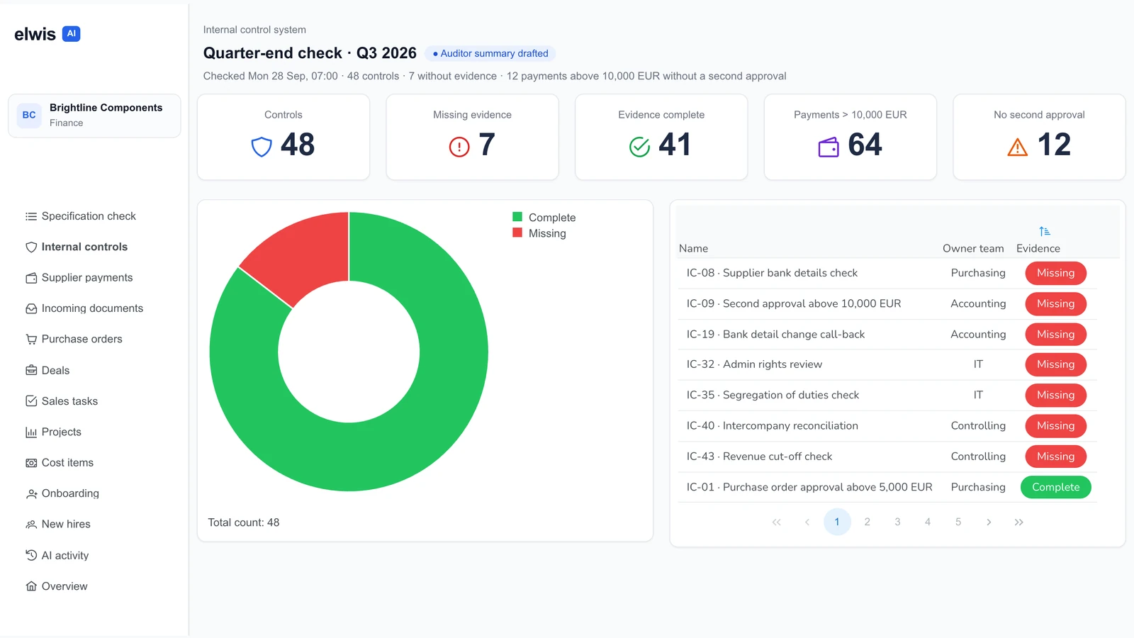Click the Complete badge on row IC-01
Screen dimensions: 1134x638
(x=1056, y=487)
